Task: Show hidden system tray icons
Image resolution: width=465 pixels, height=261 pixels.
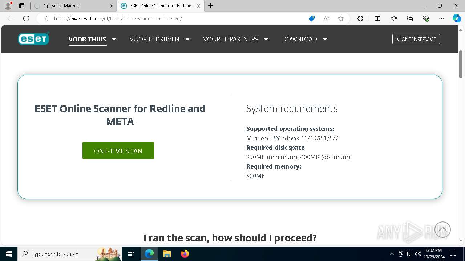Action: tap(392, 254)
